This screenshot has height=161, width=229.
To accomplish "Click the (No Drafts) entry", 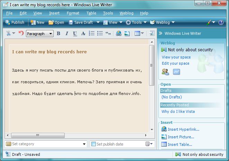I will (x=172, y=97).
